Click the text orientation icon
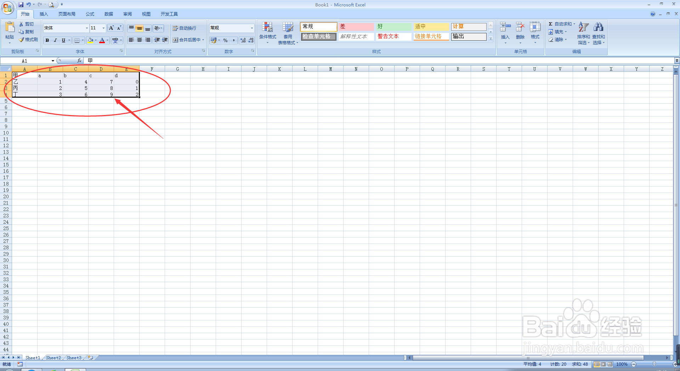The height and width of the screenshot is (371, 680). pos(157,28)
